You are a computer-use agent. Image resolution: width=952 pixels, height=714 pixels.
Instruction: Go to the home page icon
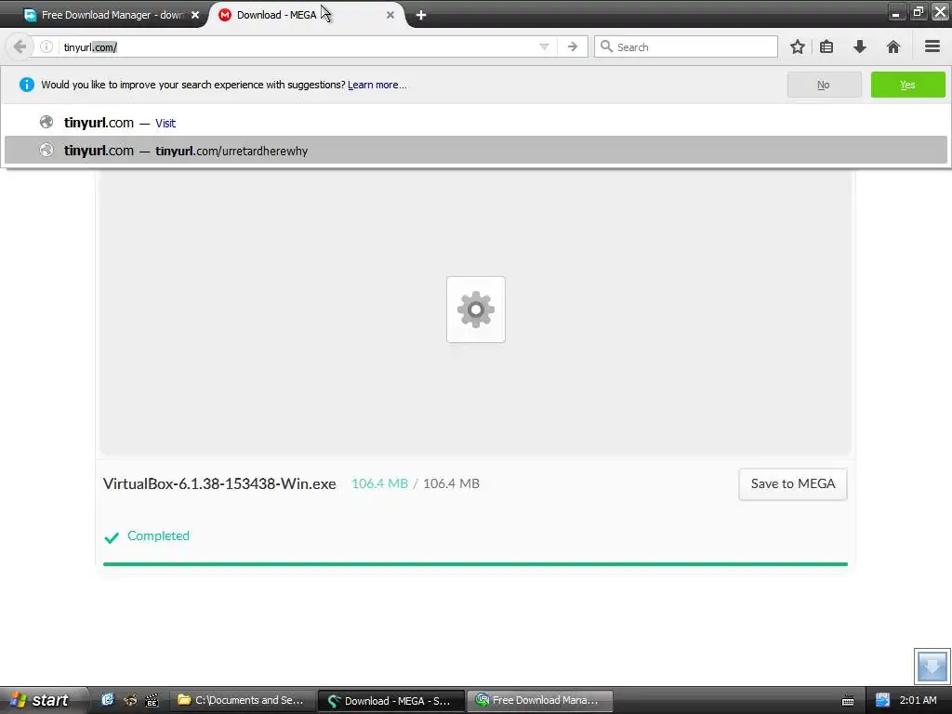pyautogui.click(x=893, y=46)
